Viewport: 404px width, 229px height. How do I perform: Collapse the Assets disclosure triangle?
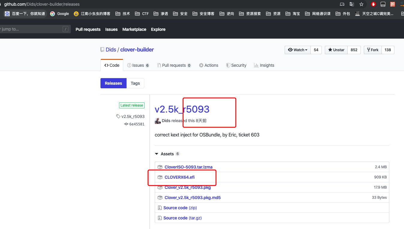[x=157, y=154]
